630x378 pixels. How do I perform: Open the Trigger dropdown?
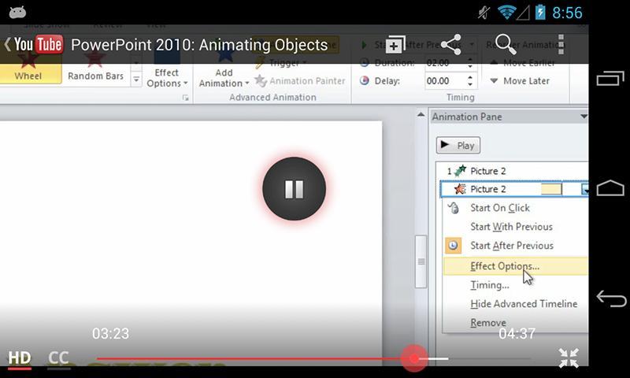[x=281, y=63]
